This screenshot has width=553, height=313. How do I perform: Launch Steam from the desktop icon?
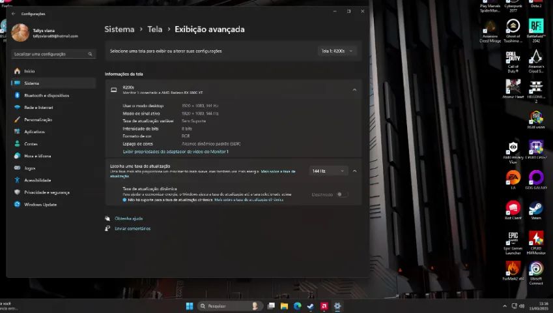pyautogui.click(x=535, y=211)
